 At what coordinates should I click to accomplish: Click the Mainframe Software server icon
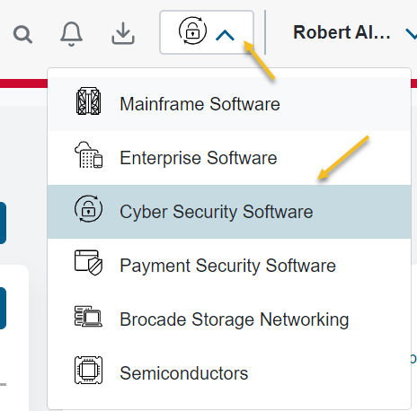(x=88, y=101)
